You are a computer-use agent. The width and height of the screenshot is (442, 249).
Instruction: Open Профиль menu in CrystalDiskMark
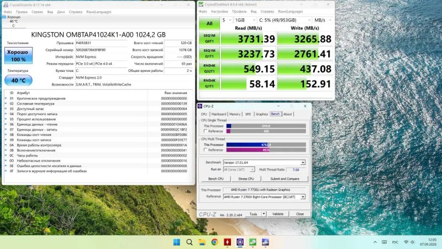(x=239, y=12)
